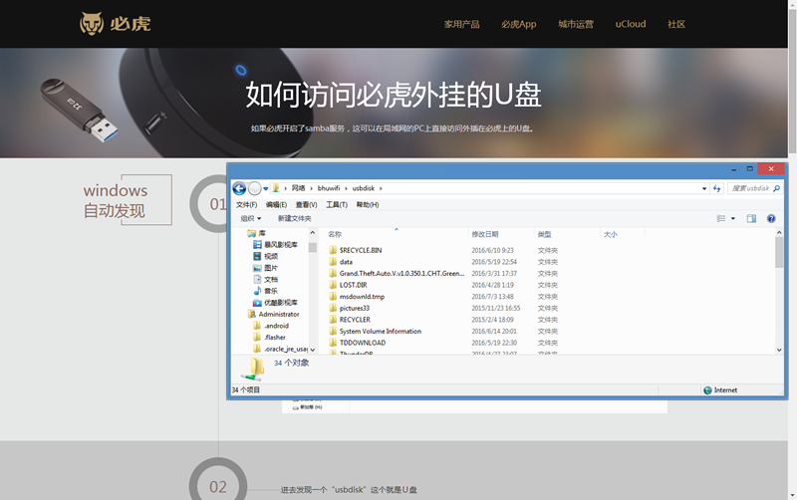Viewport: 797px width, 500px height.
Task: Visit the 社区 community link
Action: (x=676, y=24)
